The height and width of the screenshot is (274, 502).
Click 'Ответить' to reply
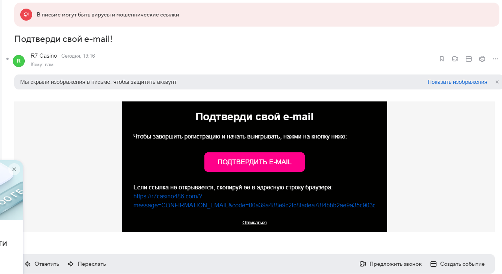42,264
